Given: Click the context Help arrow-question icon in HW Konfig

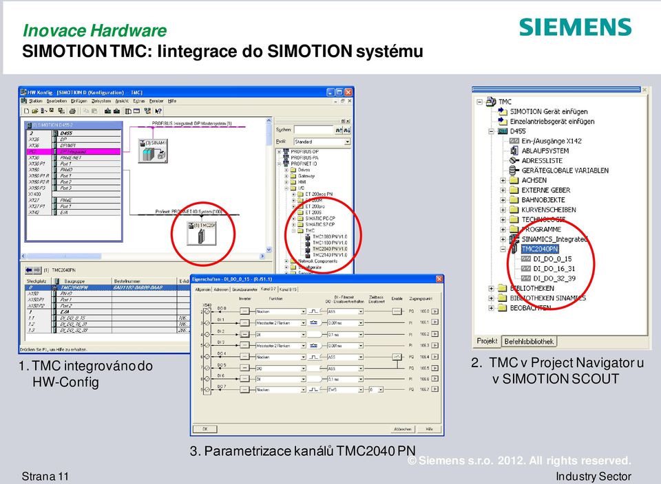Looking at the screenshot, I should click(x=158, y=111).
